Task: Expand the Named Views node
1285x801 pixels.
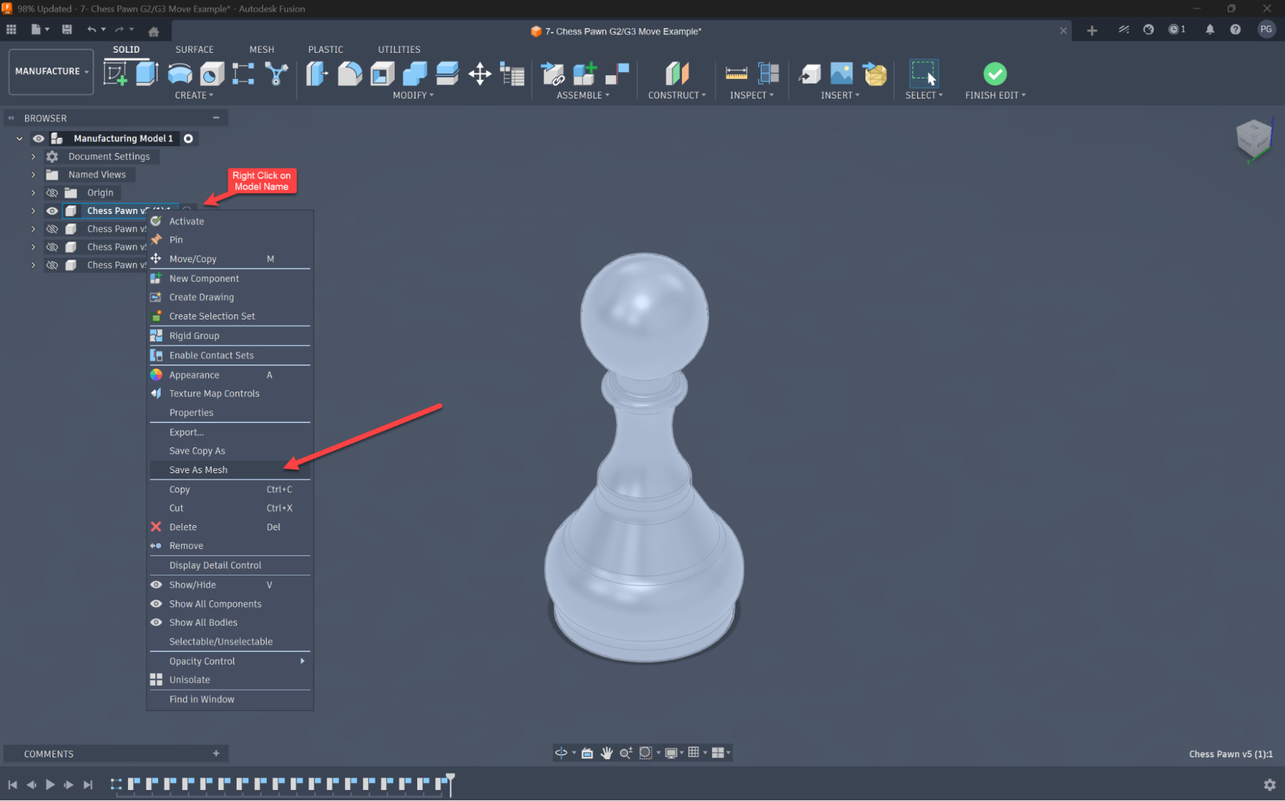Action: pos(33,174)
